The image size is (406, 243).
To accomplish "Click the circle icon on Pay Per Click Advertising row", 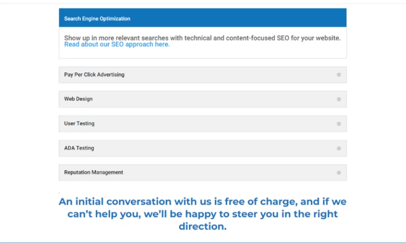I will coord(339,75).
